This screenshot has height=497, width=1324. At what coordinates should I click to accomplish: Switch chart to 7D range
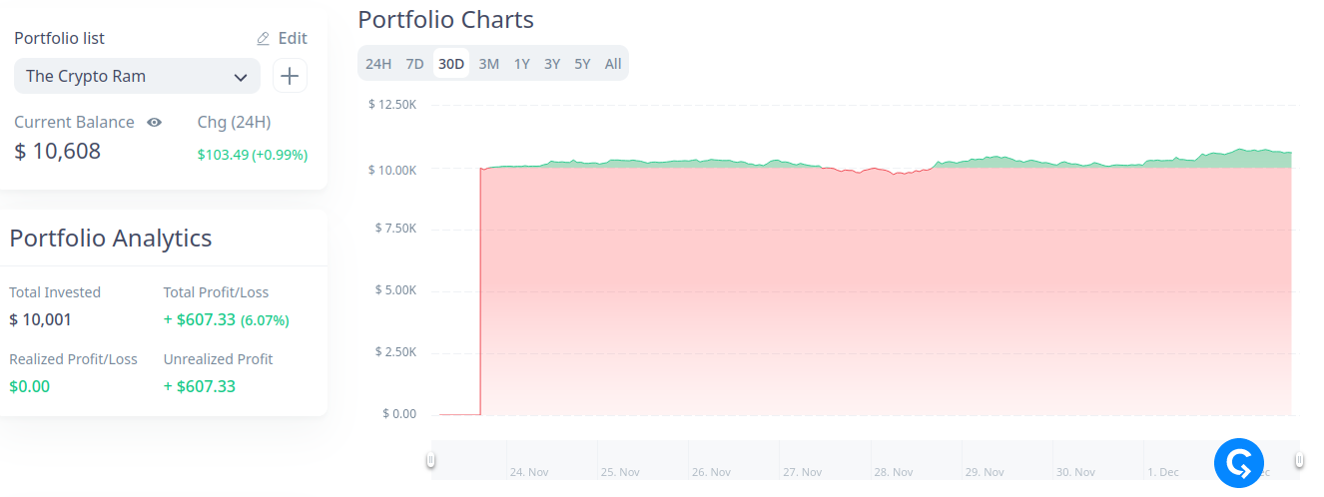click(x=414, y=64)
